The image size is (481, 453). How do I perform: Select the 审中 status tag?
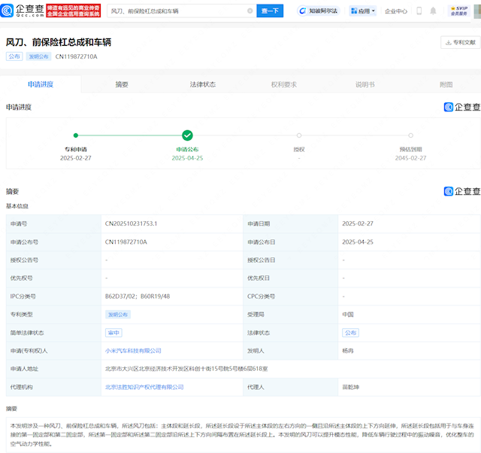coord(113,333)
